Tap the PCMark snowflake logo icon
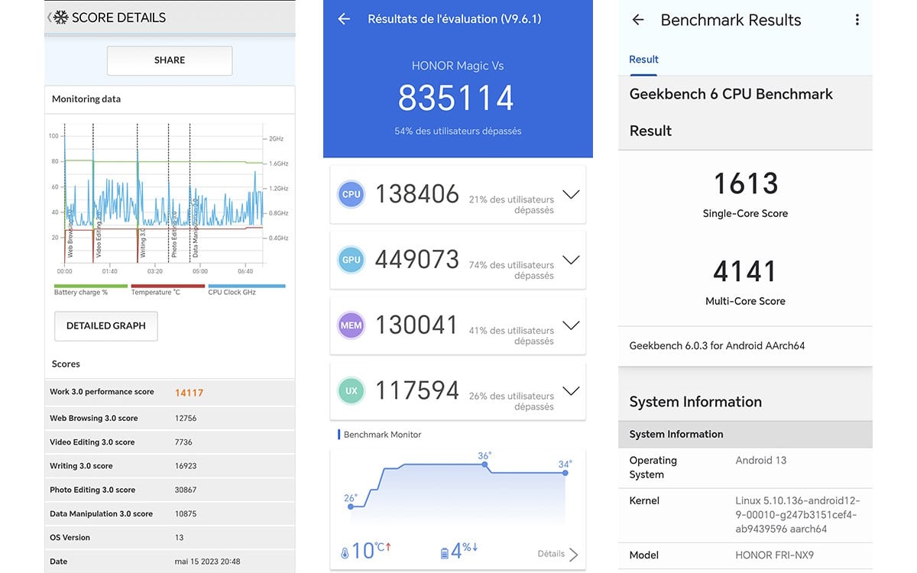 click(x=60, y=17)
